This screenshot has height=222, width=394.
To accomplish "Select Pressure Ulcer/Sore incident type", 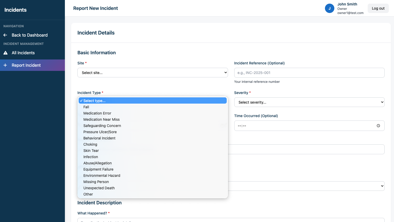I will click(100, 132).
